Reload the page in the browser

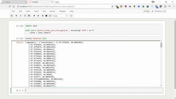tap(10, 6)
